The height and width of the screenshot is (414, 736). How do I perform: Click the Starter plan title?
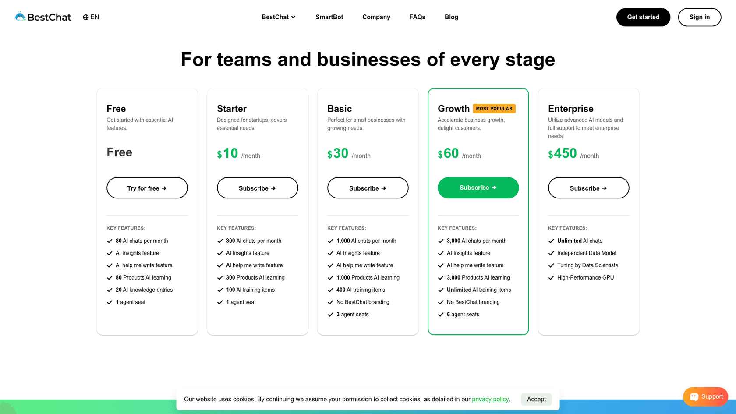(232, 109)
